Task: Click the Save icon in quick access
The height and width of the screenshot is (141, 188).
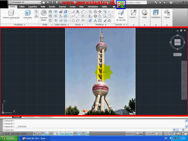Action: [52, 2]
